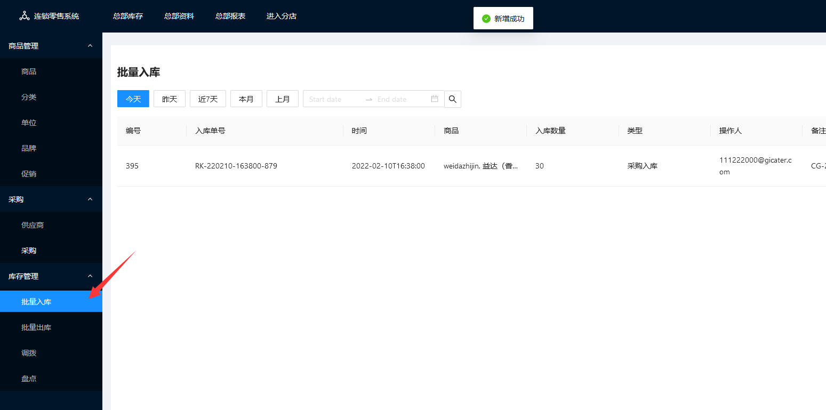
Task: Collapse the 采购 section chevron
Action: point(90,199)
